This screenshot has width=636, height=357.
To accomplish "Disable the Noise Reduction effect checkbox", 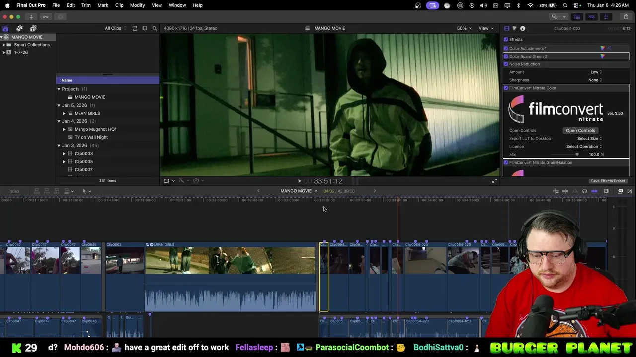I will point(506,64).
